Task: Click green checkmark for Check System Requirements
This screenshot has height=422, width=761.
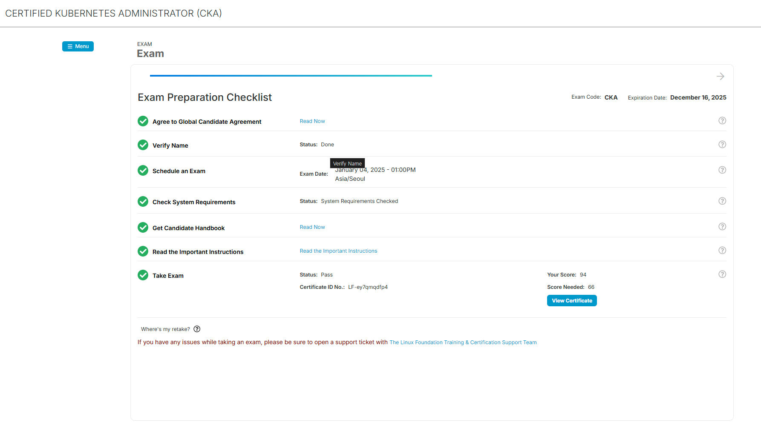Action: point(143,202)
